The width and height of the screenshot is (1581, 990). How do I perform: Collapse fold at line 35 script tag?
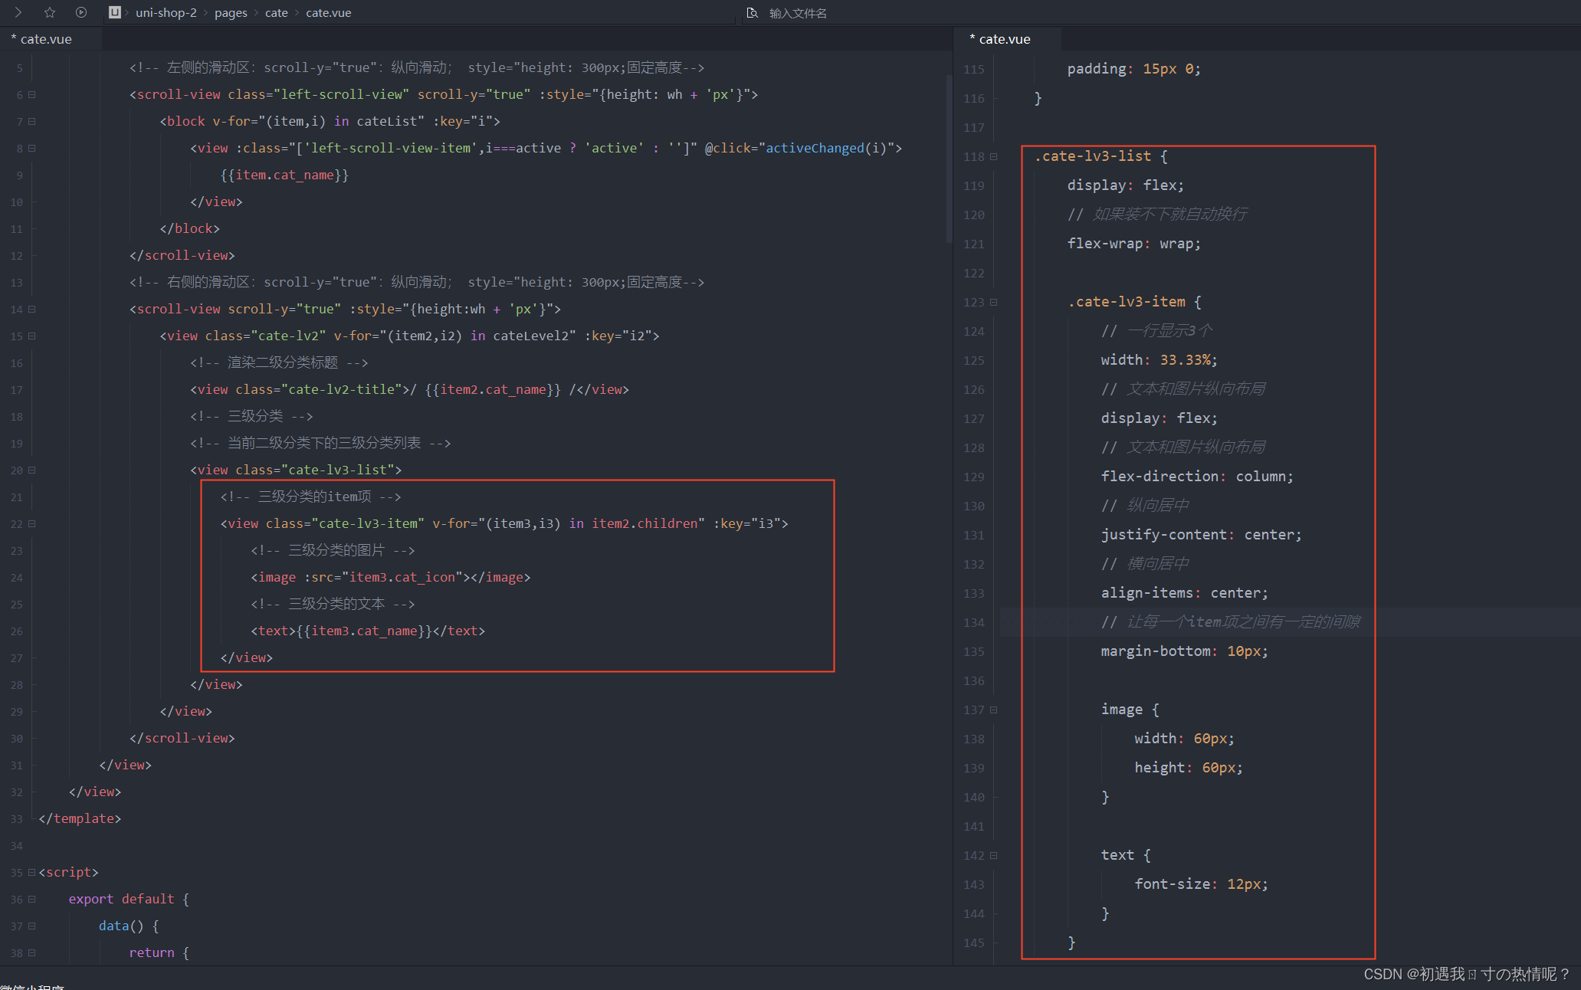[32, 873]
